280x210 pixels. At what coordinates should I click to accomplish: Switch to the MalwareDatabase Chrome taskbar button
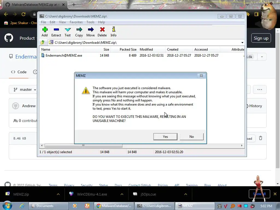click(114, 206)
